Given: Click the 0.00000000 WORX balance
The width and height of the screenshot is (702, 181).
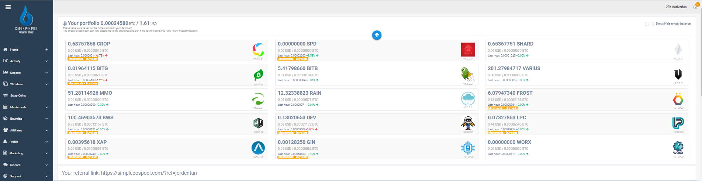Looking at the screenshot, I should coord(509,142).
